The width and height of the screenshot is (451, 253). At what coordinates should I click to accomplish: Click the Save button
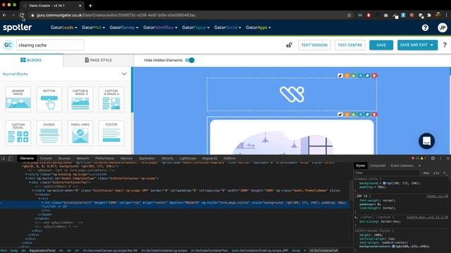point(381,45)
